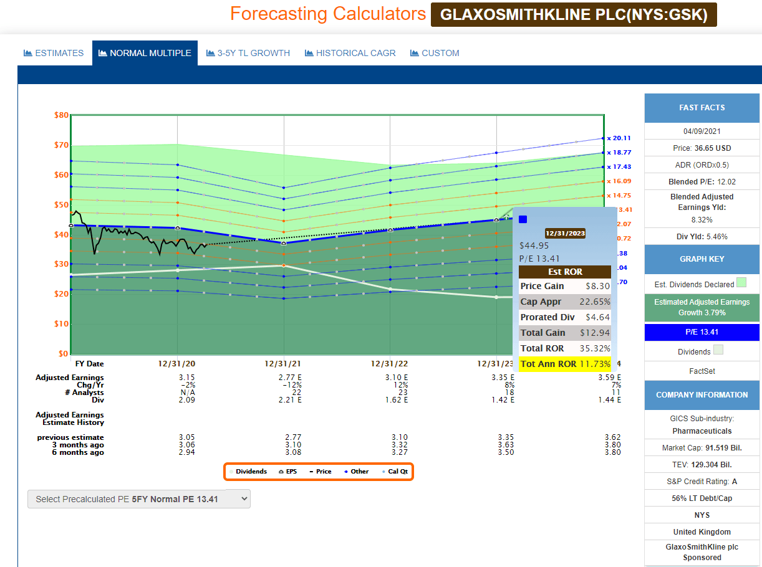
Task: Click the x 17.43 multiple label
Action: pyautogui.click(x=619, y=167)
